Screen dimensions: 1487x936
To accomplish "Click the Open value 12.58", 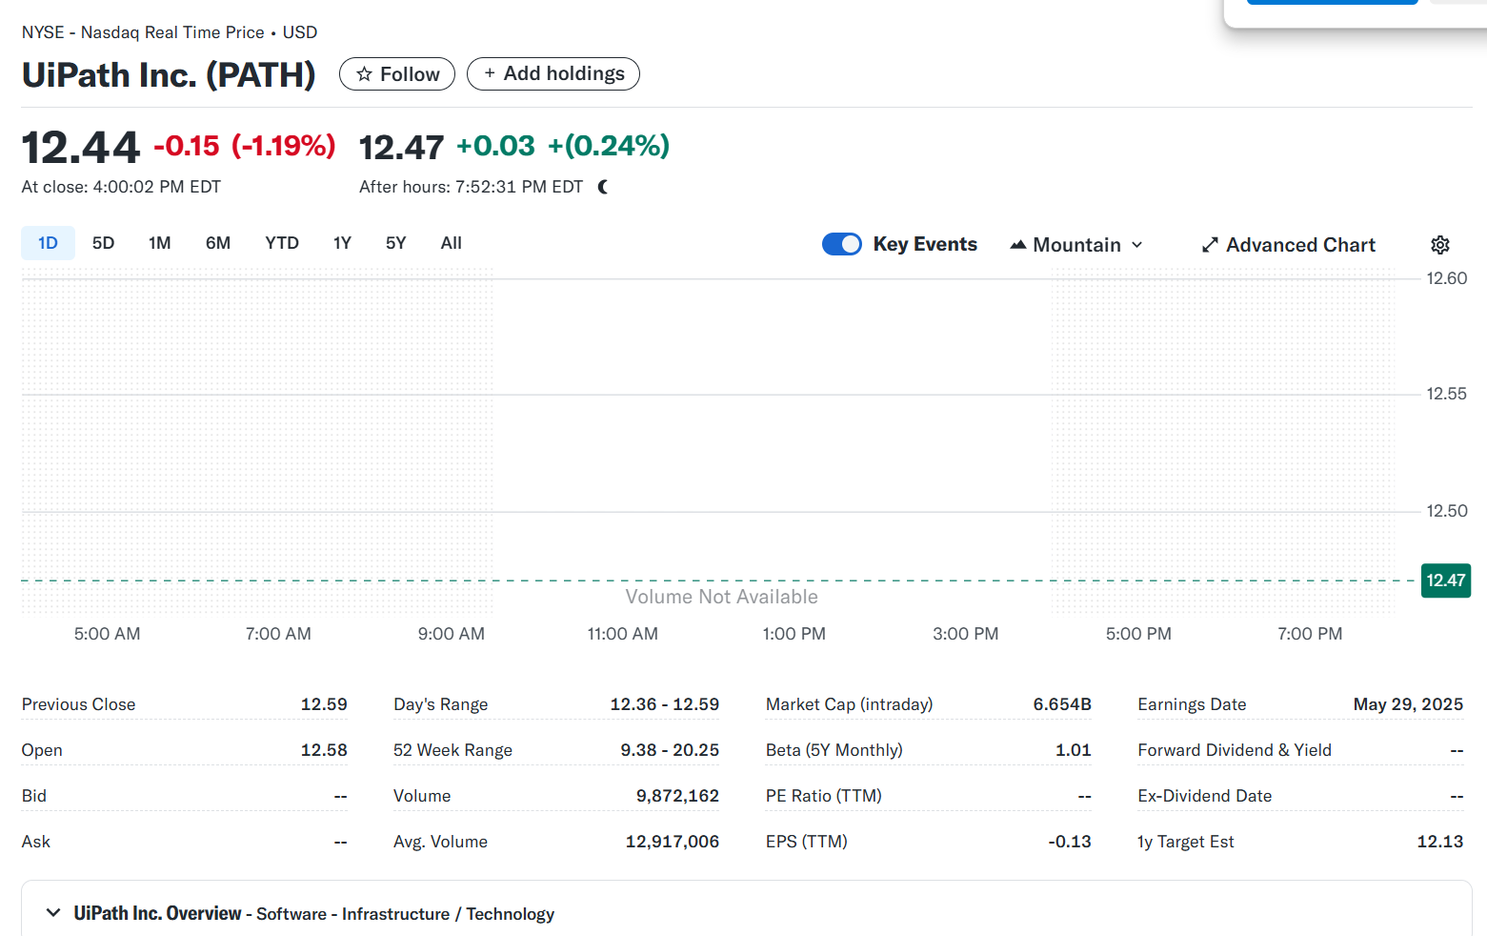I will coord(324,750).
